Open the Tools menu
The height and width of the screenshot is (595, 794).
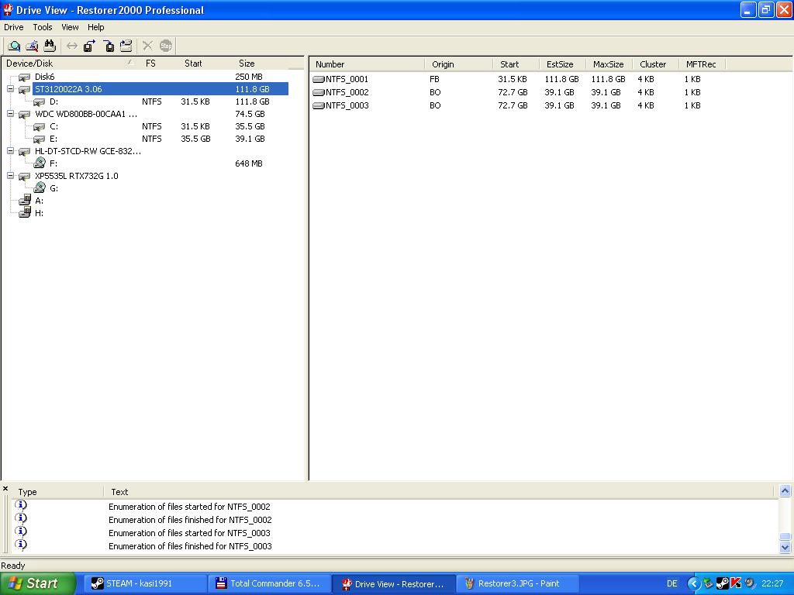(x=43, y=27)
